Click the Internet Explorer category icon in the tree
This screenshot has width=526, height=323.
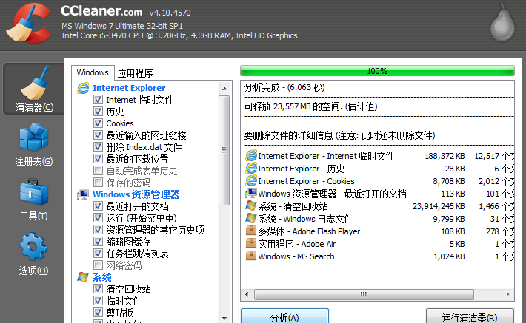[x=83, y=88]
